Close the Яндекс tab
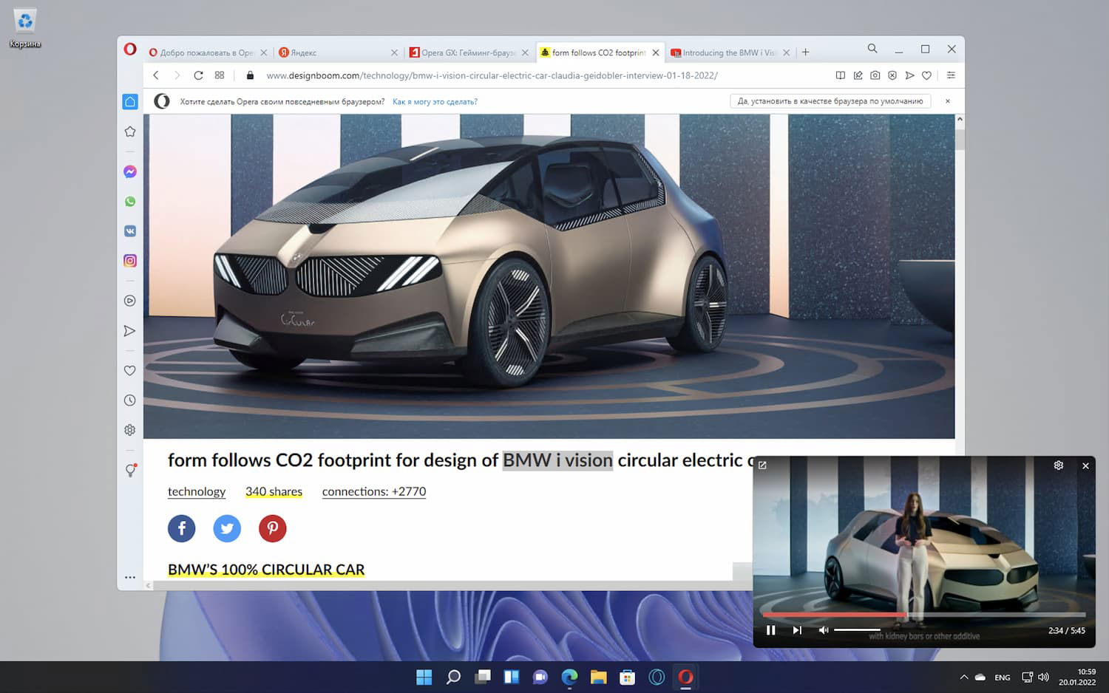Image resolution: width=1109 pixels, height=693 pixels. tap(394, 52)
